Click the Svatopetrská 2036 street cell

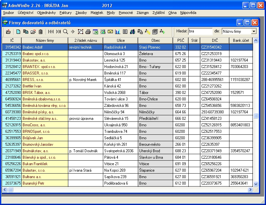click(x=121, y=151)
